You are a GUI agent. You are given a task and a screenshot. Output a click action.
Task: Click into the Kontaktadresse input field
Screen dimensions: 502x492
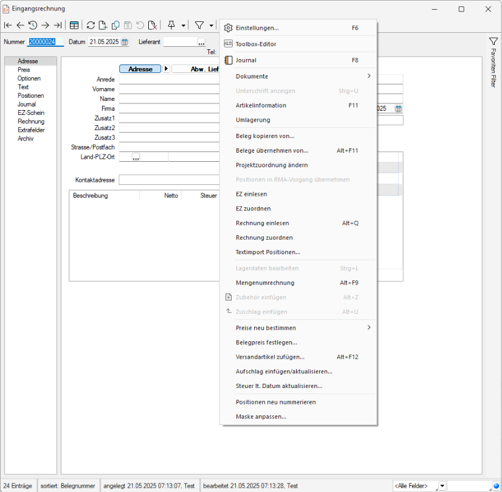168,180
